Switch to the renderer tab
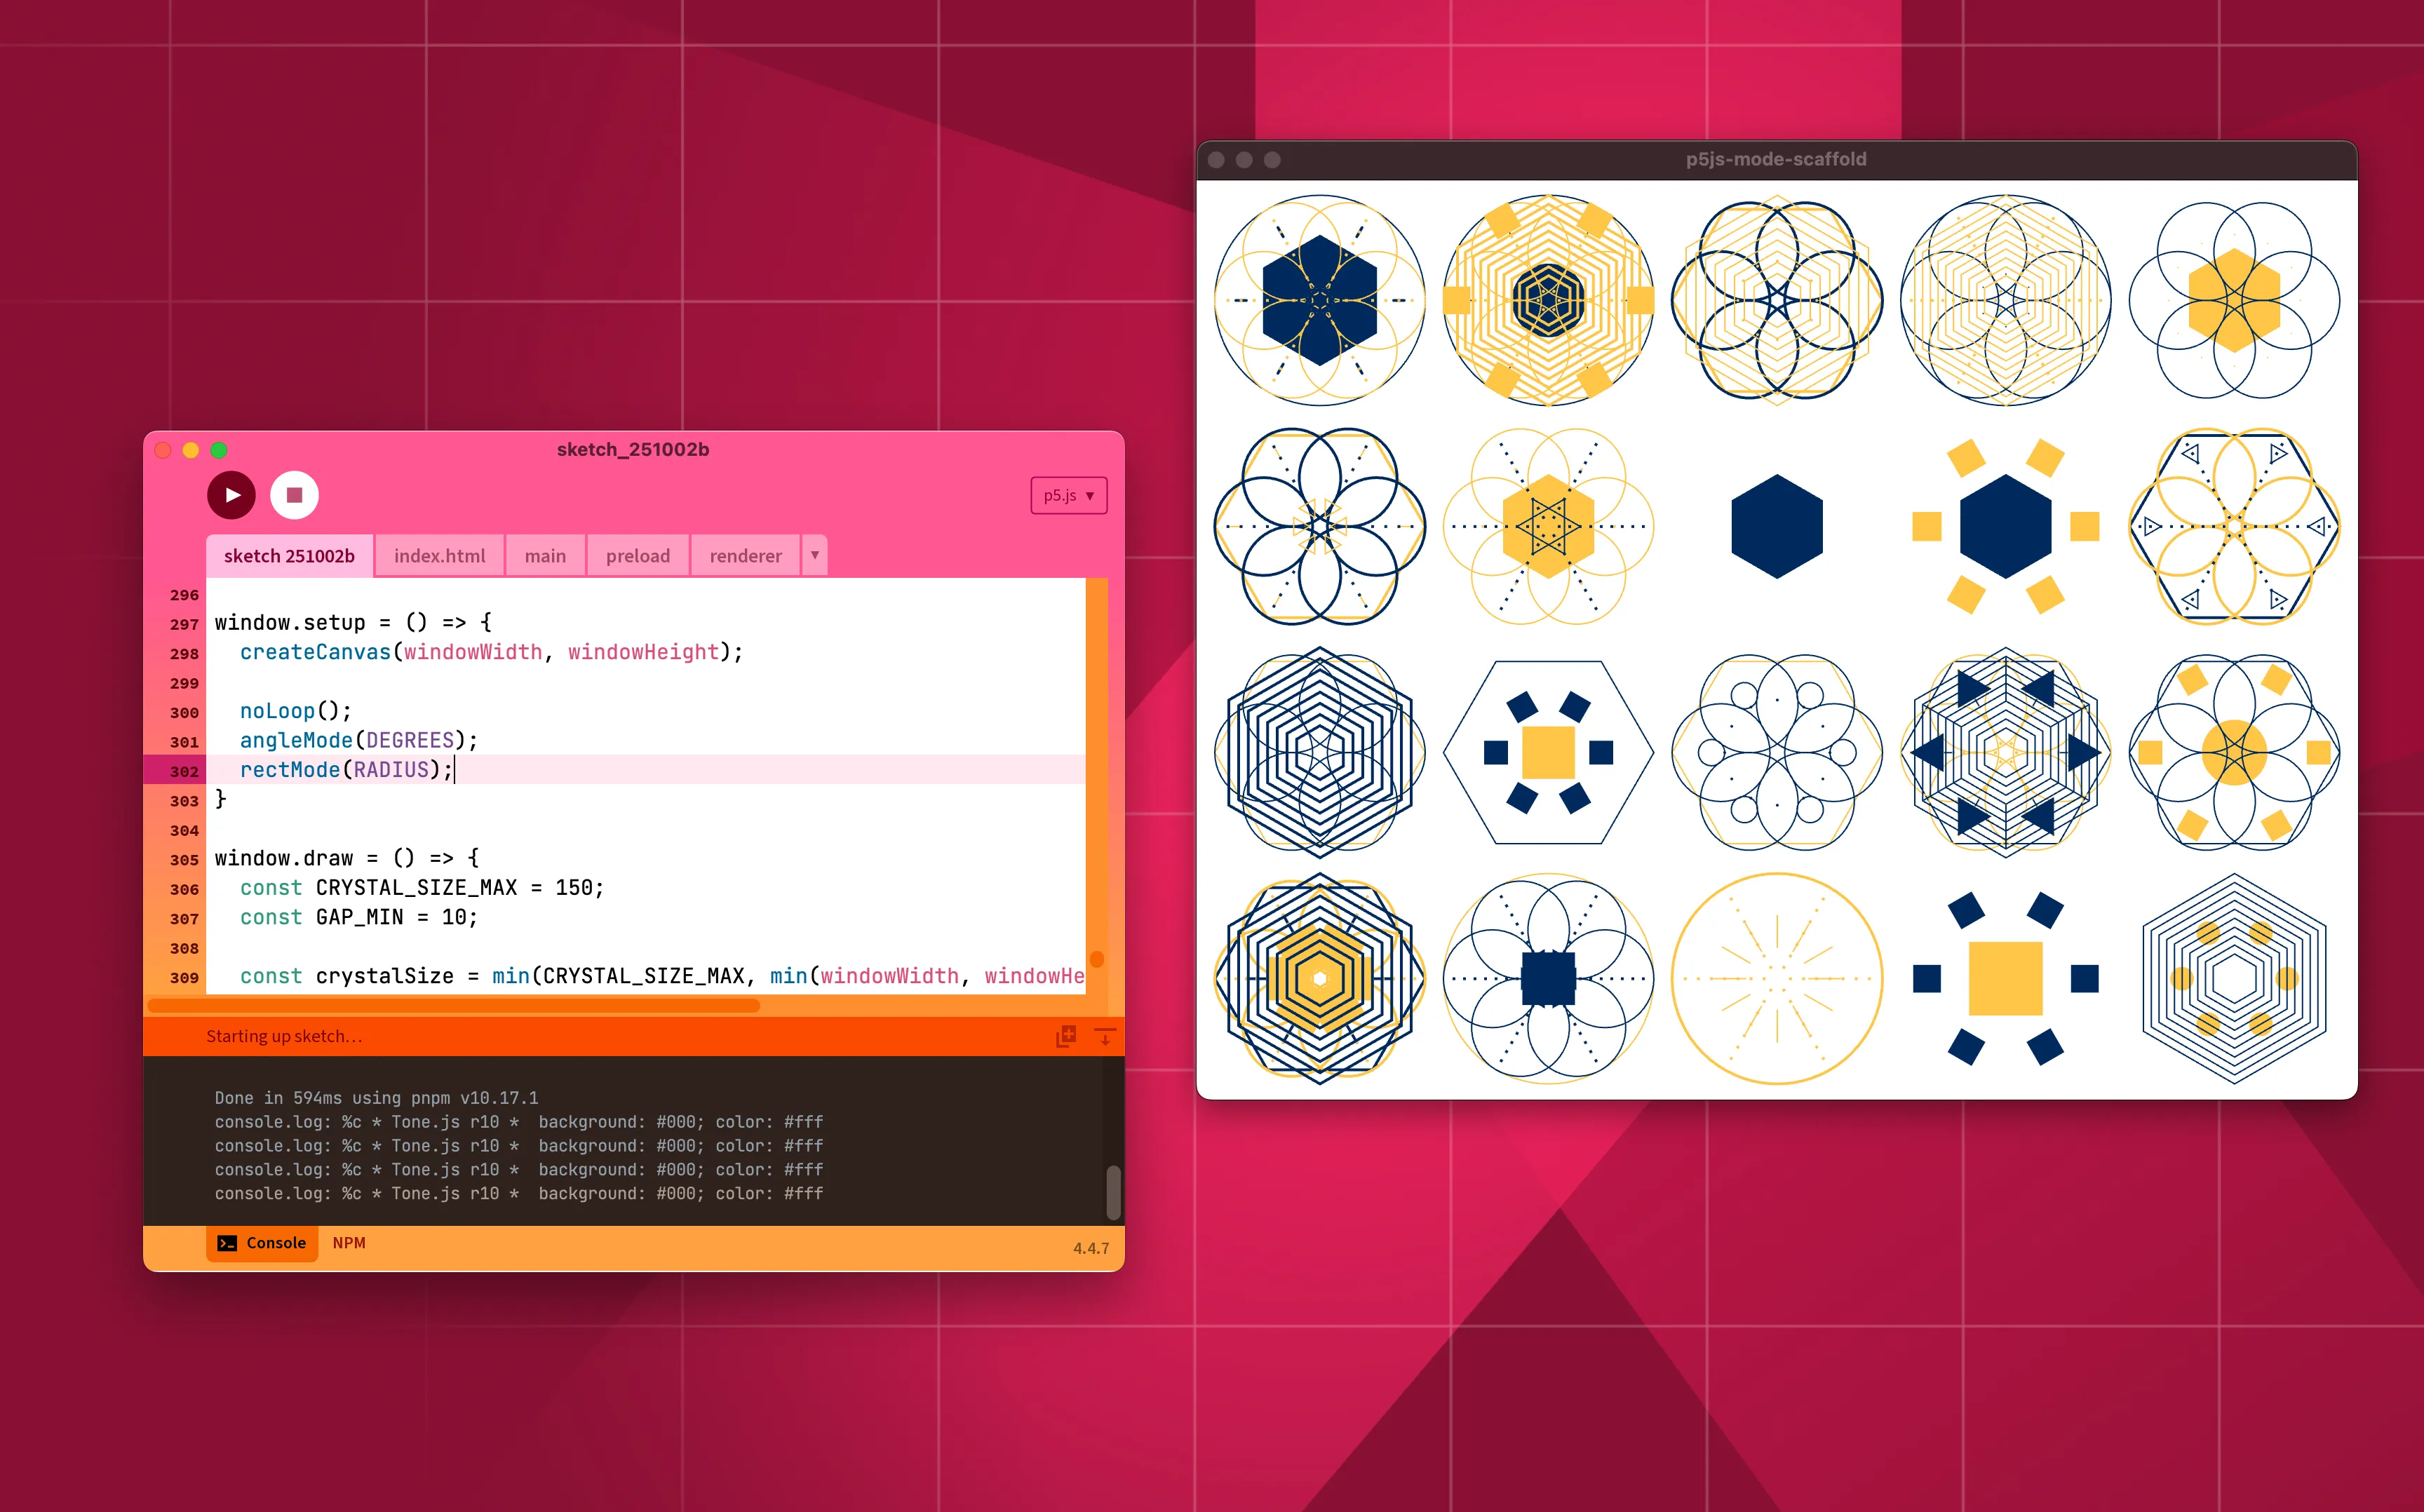 pyautogui.click(x=745, y=556)
